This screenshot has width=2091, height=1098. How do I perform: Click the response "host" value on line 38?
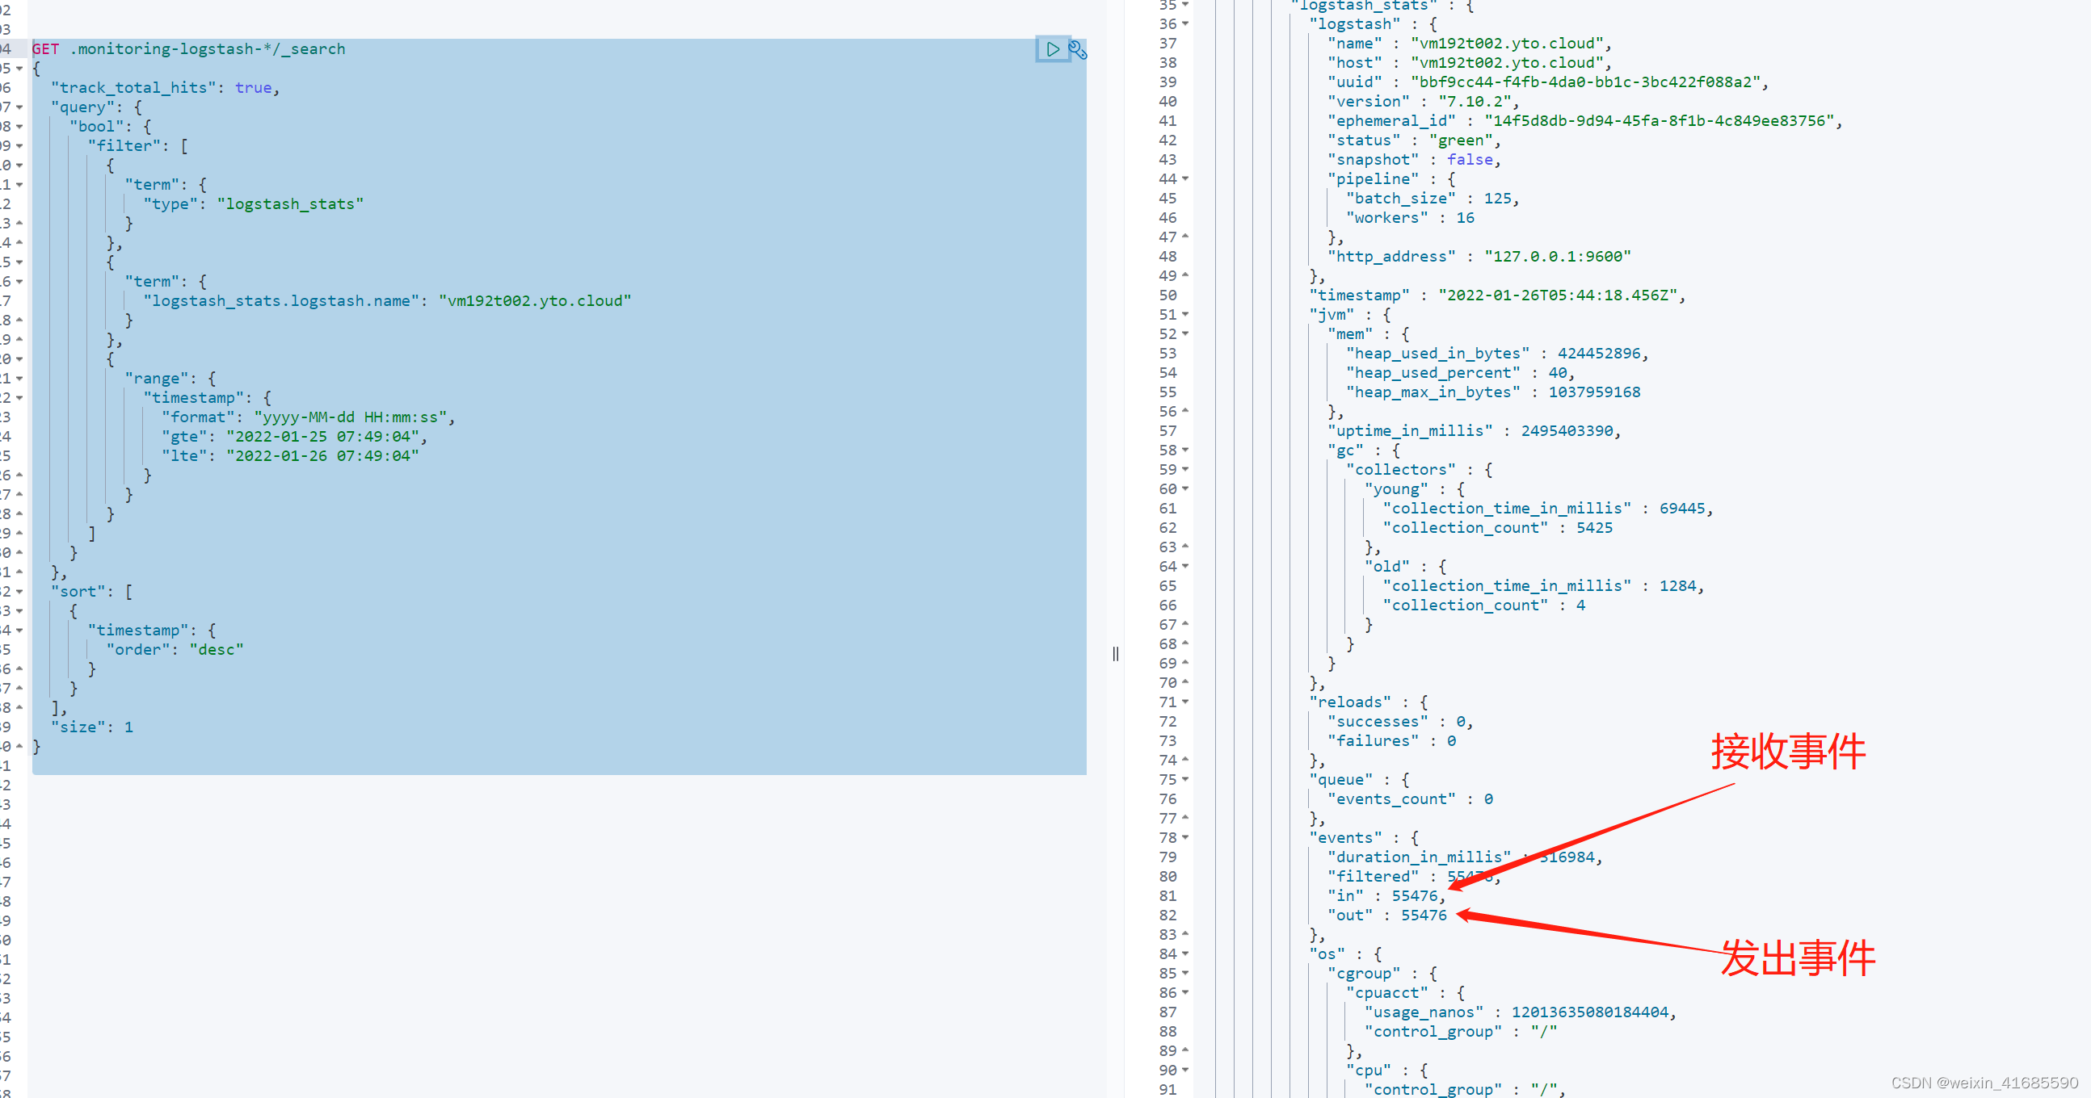pyautogui.click(x=1507, y=62)
